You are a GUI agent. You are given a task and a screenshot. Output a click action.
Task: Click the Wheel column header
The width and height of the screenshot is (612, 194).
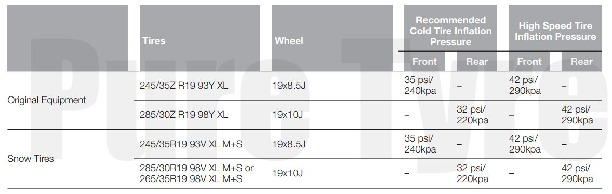(x=289, y=41)
